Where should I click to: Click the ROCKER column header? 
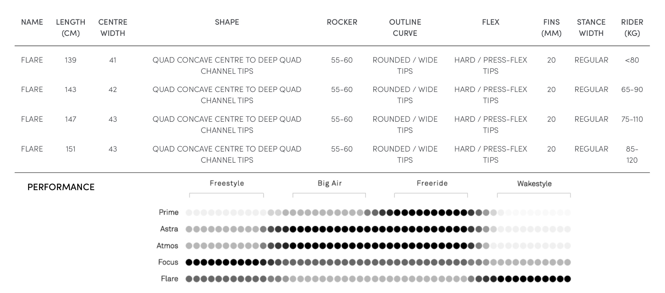coord(342,22)
